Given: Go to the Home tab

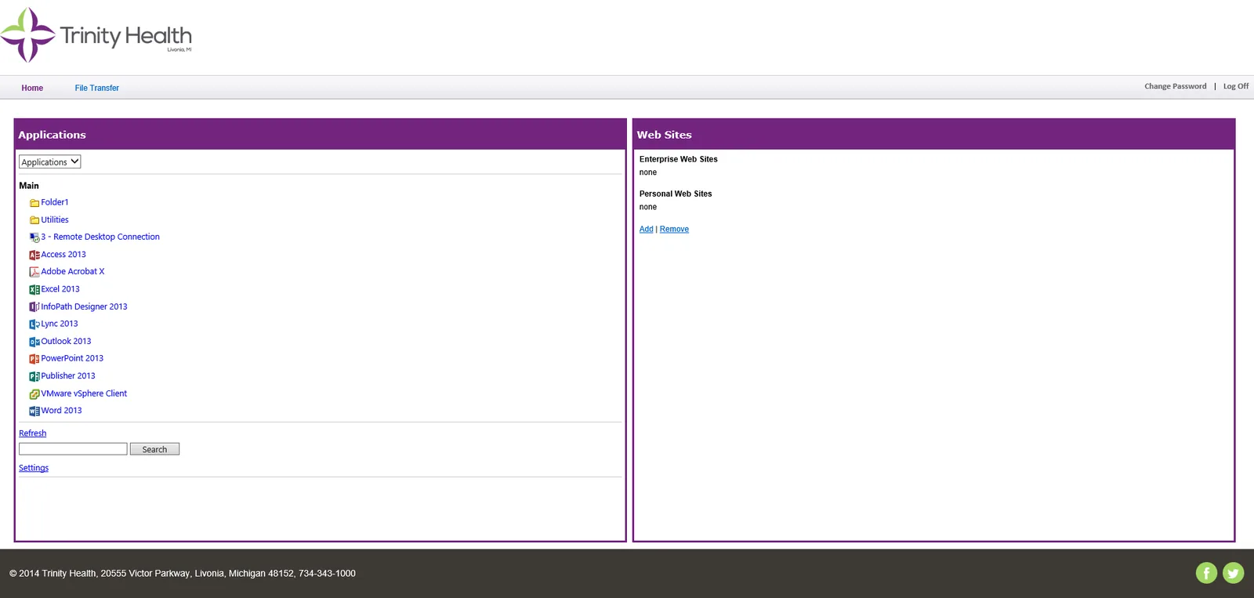Looking at the screenshot, I should coord(32,88).
